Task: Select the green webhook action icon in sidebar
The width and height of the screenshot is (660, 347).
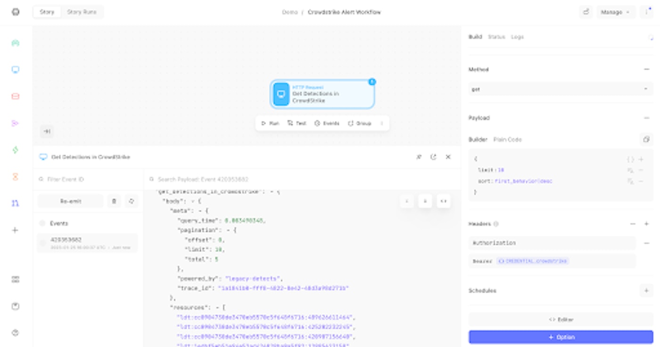Action: coord(16,43)
